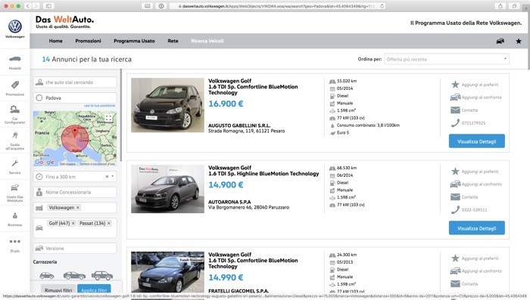Add the 14.990 € Golf to comparison
This screenshot has width=530, height=300.
click(x=476, y=271)
